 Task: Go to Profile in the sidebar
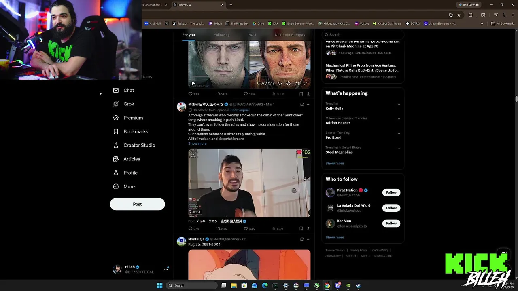point(125,173)
